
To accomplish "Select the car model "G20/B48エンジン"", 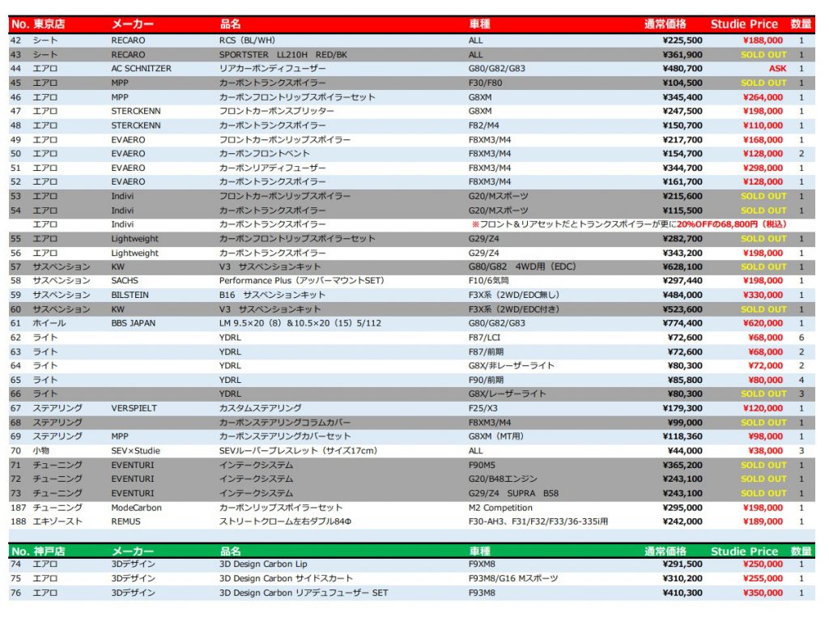I will pyautogui.click(x=503, y=479).
